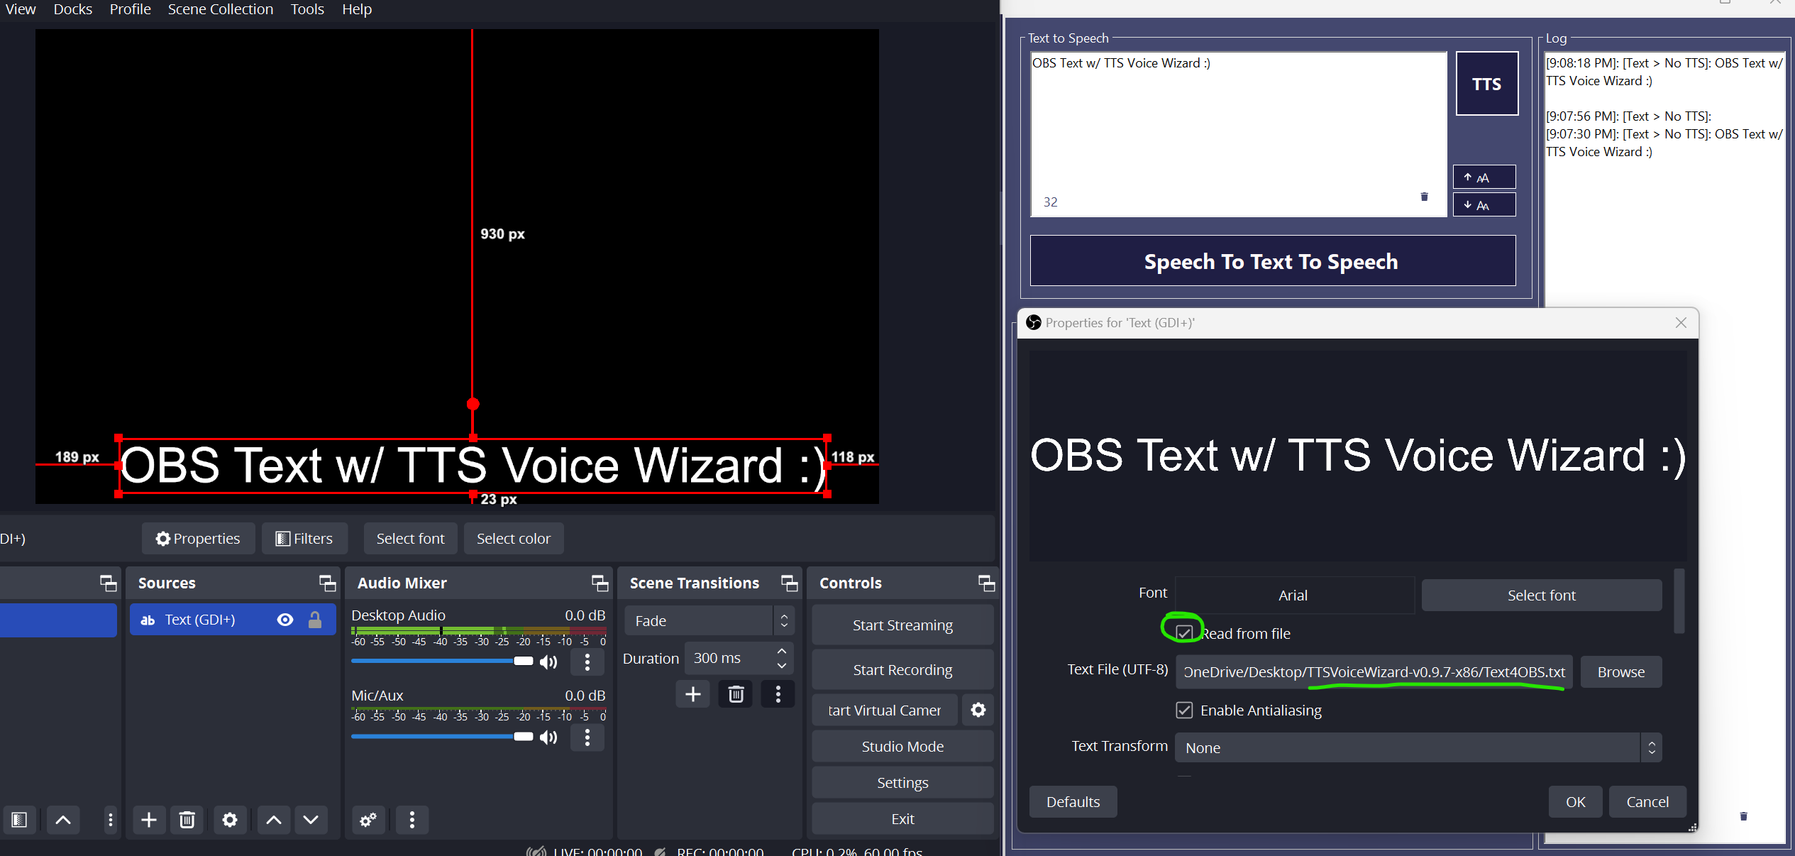The width and height of the screenshot is (1795, 856).
Task: Enable Studio Mode
Action: [902, 747]
